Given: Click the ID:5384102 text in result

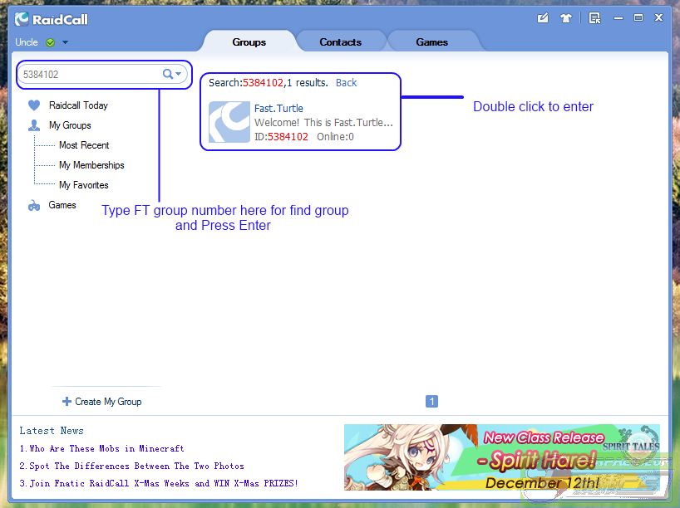Looking at the screenshot, I should coord(281,137).
